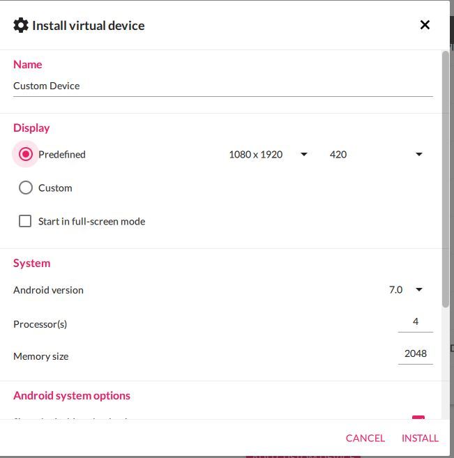The image size is (454, 458).
Task: Click the Display section heading
Action: [x=31, y=128]
